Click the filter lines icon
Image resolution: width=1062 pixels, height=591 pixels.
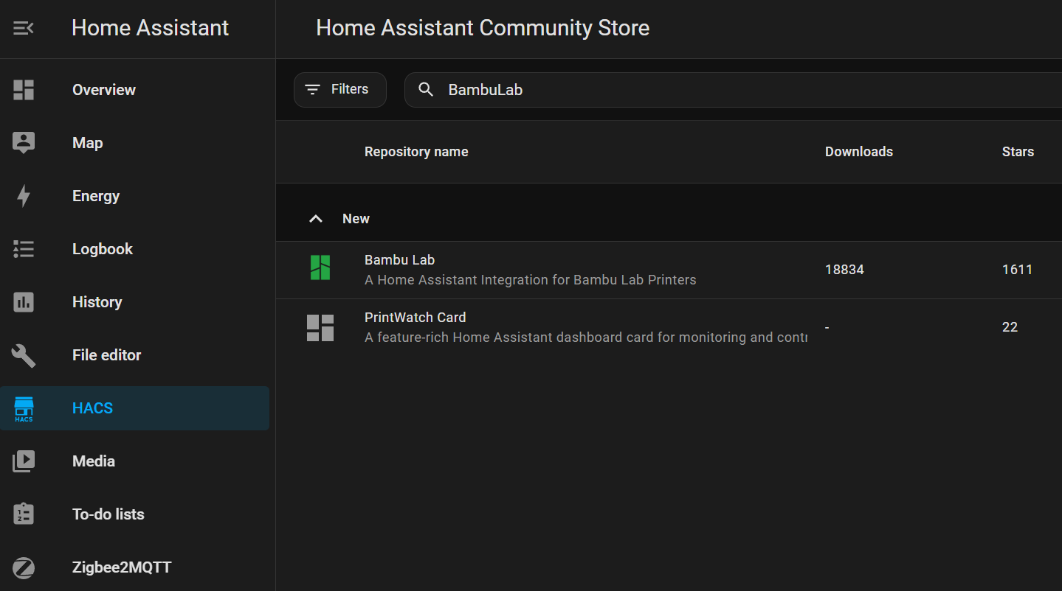coord(313,90)
